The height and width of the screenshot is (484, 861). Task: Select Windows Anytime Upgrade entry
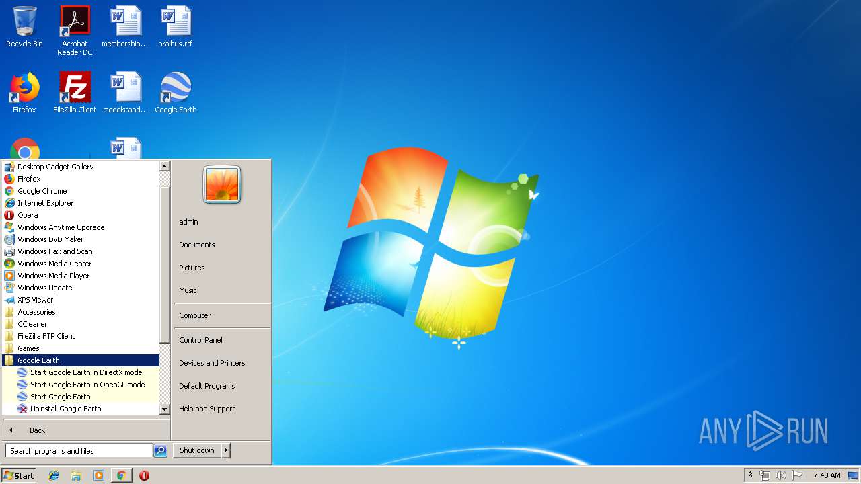(81, 227)
